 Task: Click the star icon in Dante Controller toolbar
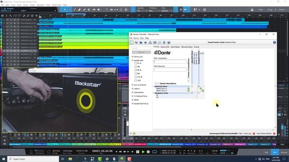145,42
